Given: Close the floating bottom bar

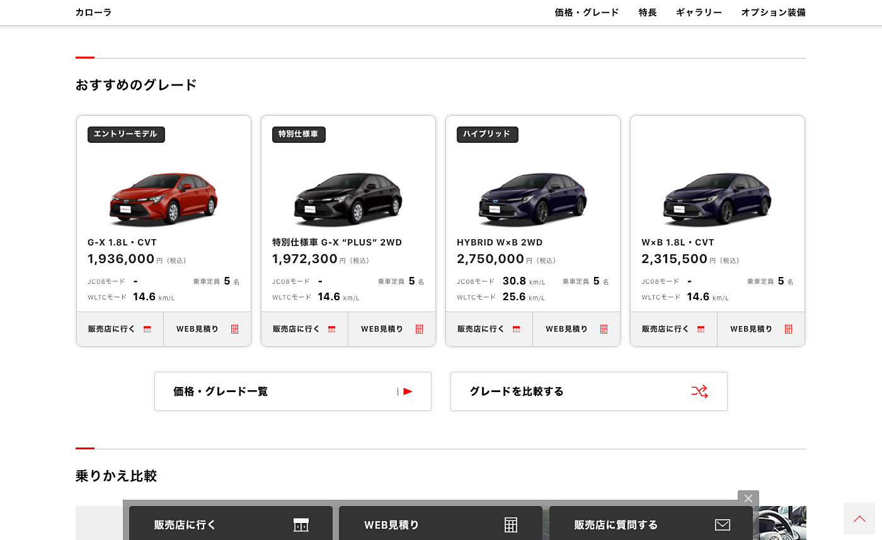Looking at the screenshot, I should pos(748,498).
